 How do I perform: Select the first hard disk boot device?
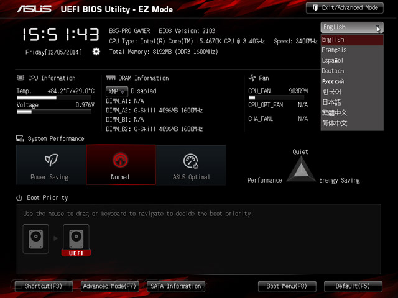point(36,239)
